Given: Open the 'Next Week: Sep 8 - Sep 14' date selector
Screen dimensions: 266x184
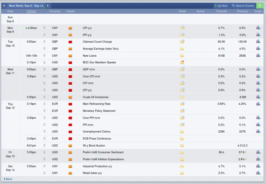Looking at the screenshot, I should coord(26,5).
